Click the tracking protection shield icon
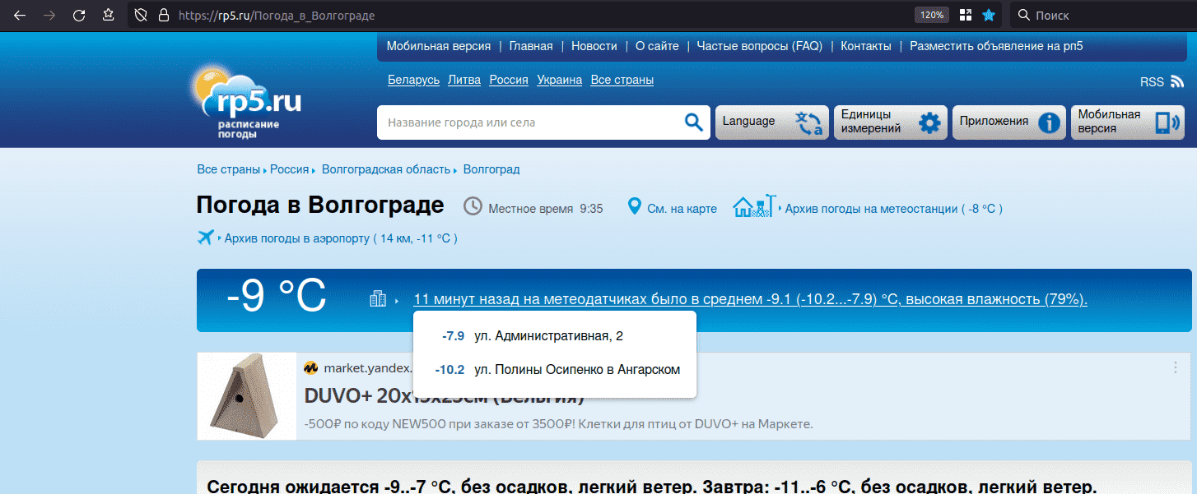The width and height of the screenshot is (1197, 494). click(141, 15)
